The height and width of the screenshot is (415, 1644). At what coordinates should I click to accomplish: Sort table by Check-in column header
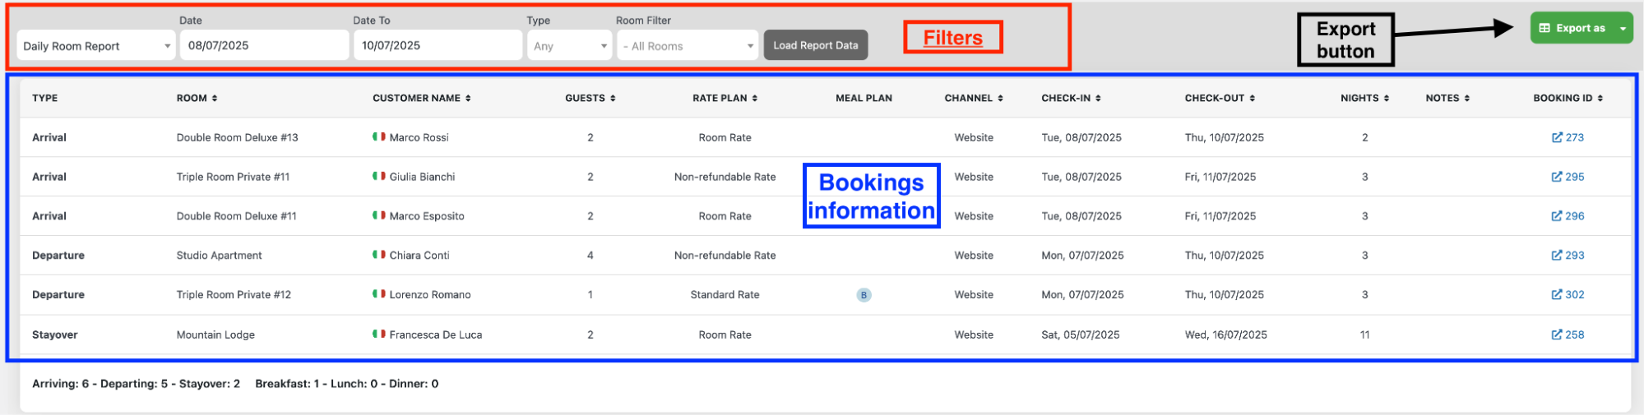[x=1071, y=98]
